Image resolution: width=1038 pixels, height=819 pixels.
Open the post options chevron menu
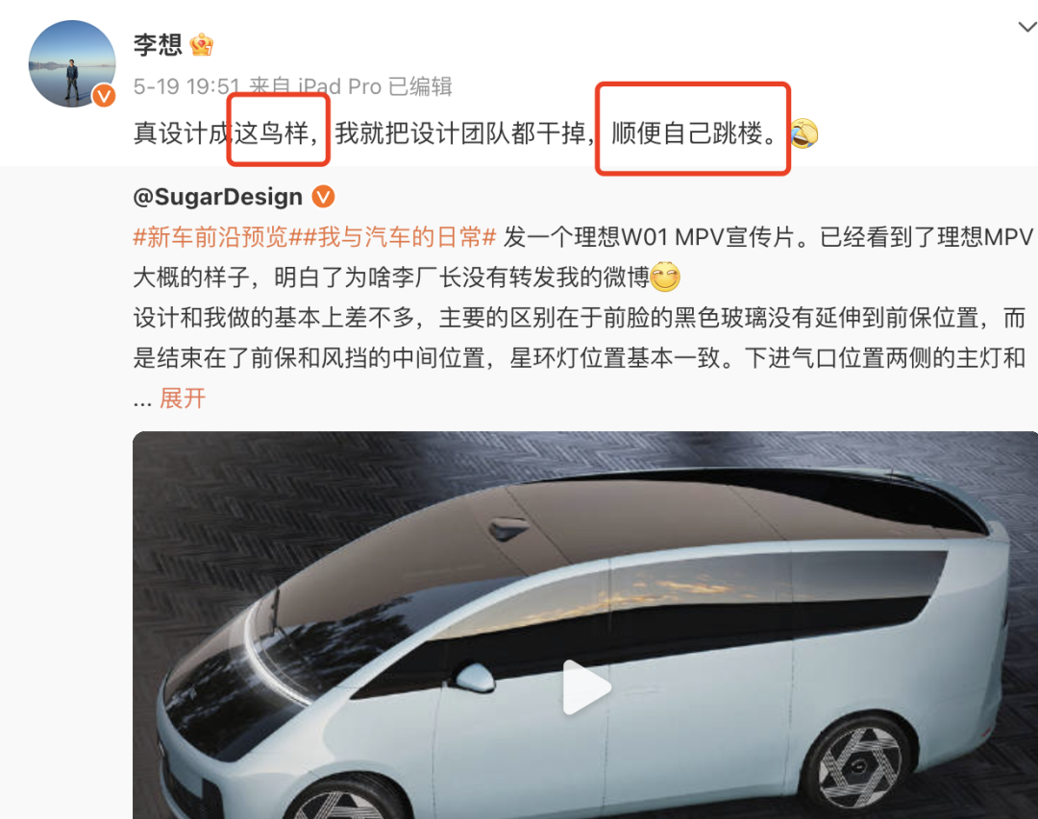1026,27
